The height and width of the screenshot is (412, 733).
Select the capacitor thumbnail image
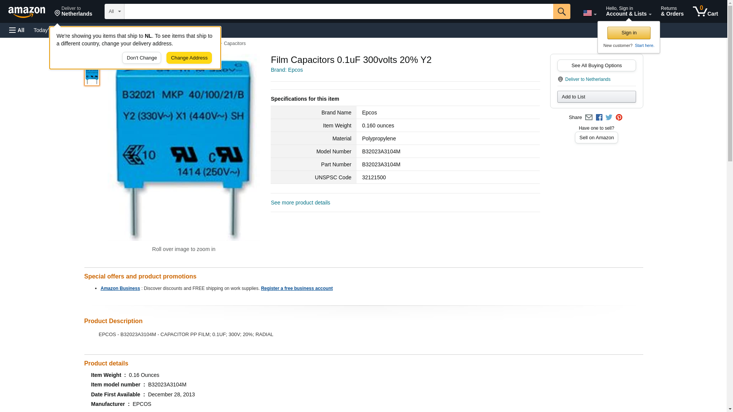[x=92, y=76]
